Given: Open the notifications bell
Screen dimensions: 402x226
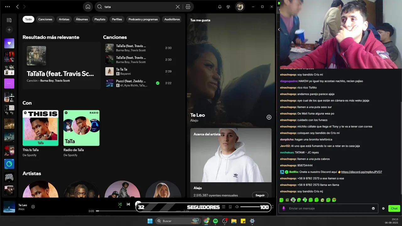Looking at the screenshot, I should pyautogui.click(x=220, y=7).
